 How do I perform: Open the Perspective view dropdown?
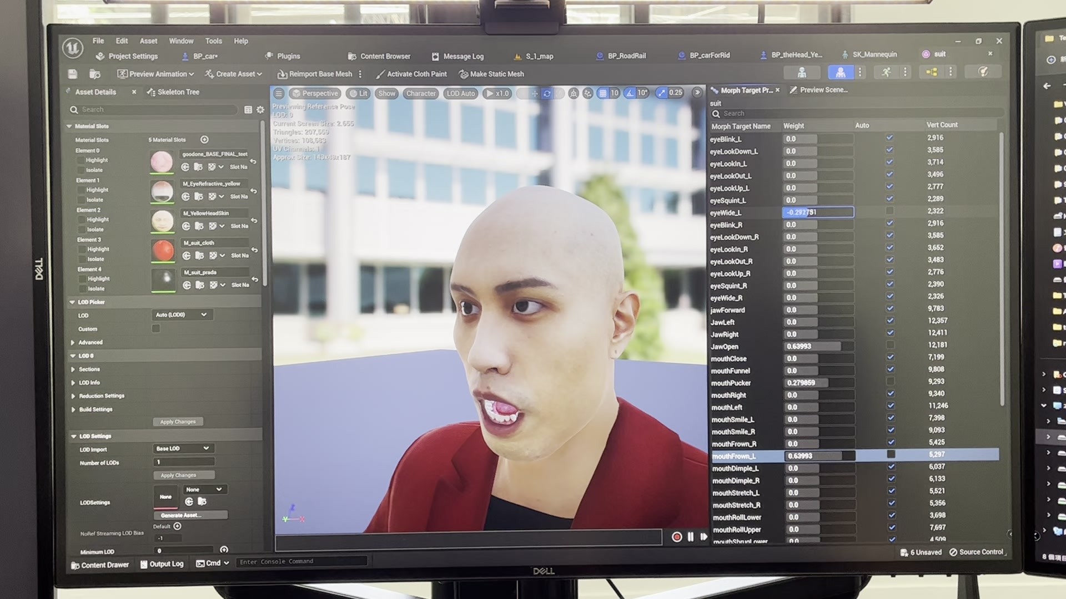315,93
